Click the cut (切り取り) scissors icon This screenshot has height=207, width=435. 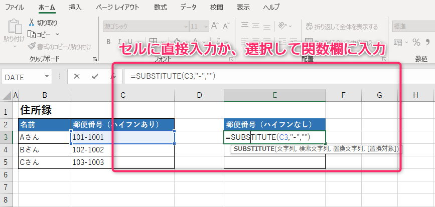point(32,23)
